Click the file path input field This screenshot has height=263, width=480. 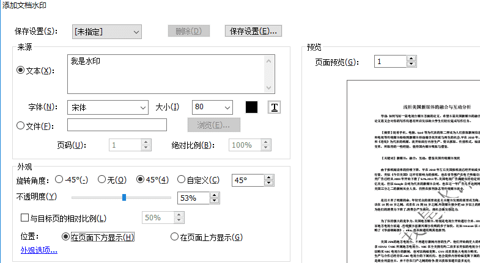(117, 125)
